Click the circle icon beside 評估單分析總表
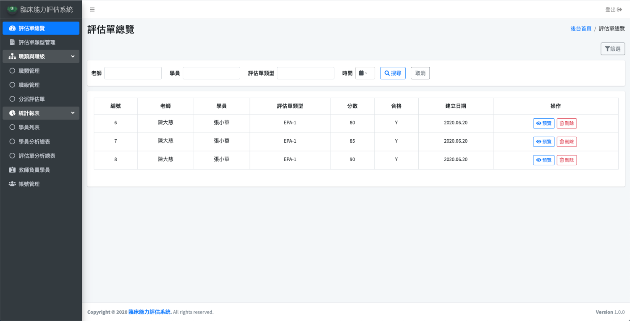The image size is (630, 321). [12, 156]
